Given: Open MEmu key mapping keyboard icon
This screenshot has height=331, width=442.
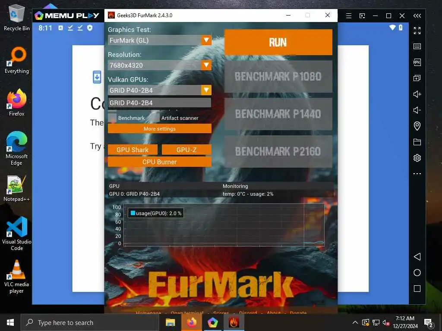Looking at the screenshot, I should pos(417,47).
